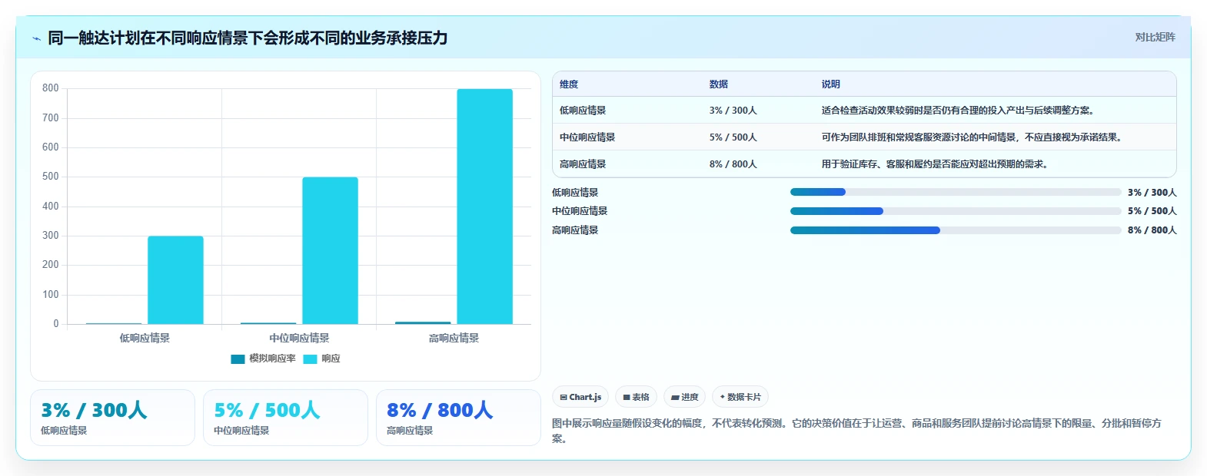The width and height of the screenshot is (1207, 476).
Task: Click the description starting 适合检查活动效果较弱
Action: [x=958, y=111]
